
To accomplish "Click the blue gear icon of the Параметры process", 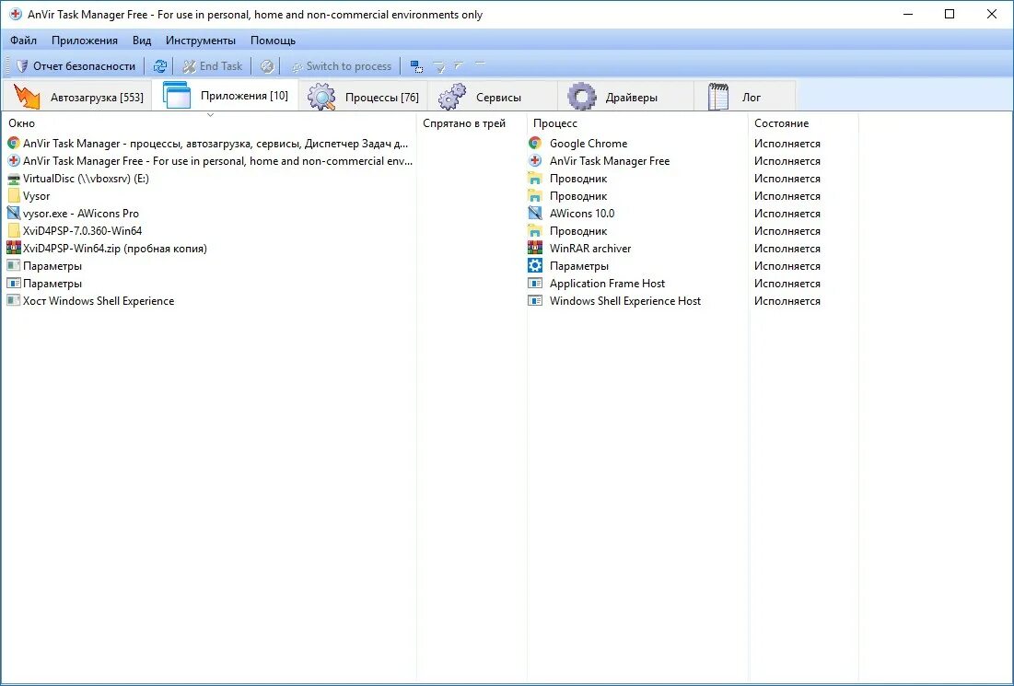I will (x=535, y=265).
